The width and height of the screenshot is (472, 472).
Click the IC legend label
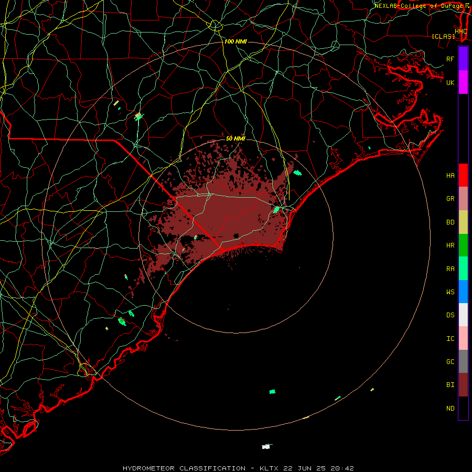450,339
